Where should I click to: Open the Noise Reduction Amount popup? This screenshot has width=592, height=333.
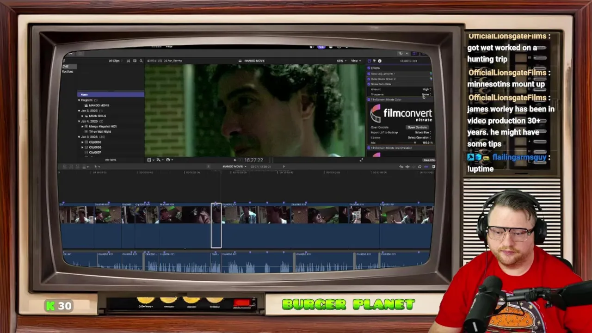(x=426, y=89)
